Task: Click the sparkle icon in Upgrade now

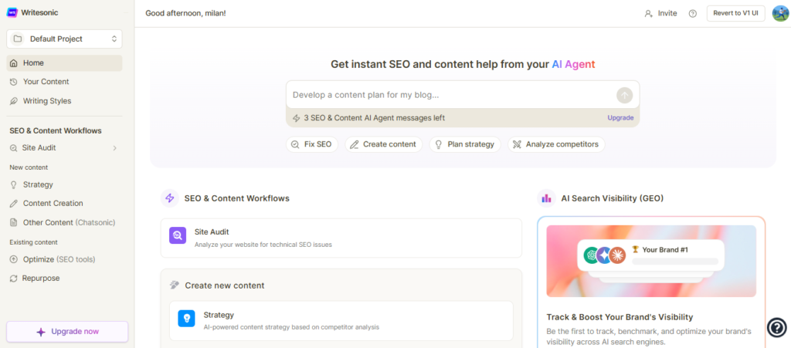Action: [x=42, y=332]
